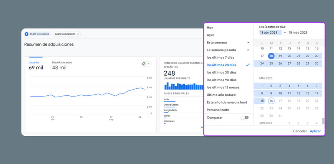
Task: Select the circled day 16 in May 2023
Action: coord(271,101)
